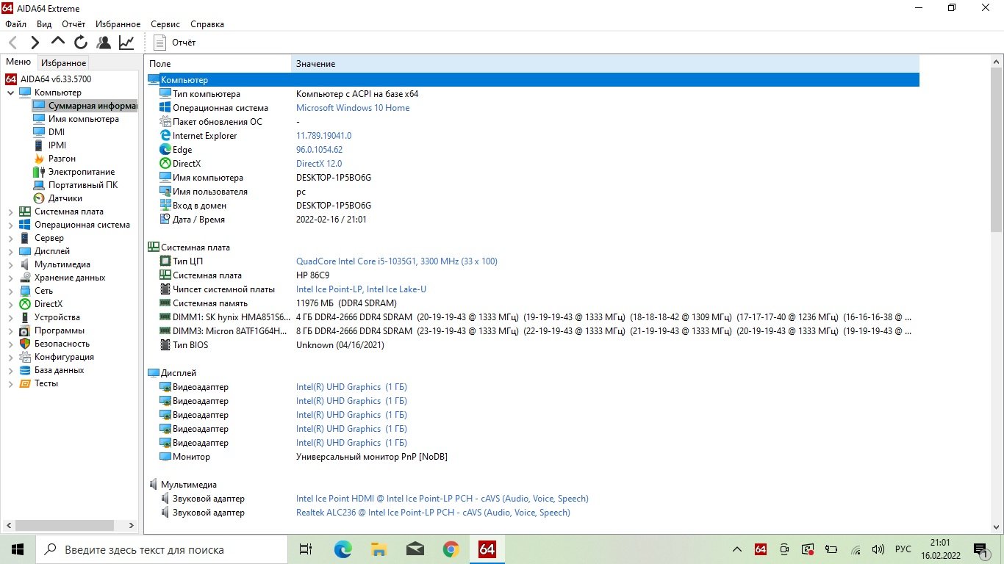Click the left panel horizontal scrollbar
The height and width of the screenshot is (564, 1004).
click(x=65, y=526)
